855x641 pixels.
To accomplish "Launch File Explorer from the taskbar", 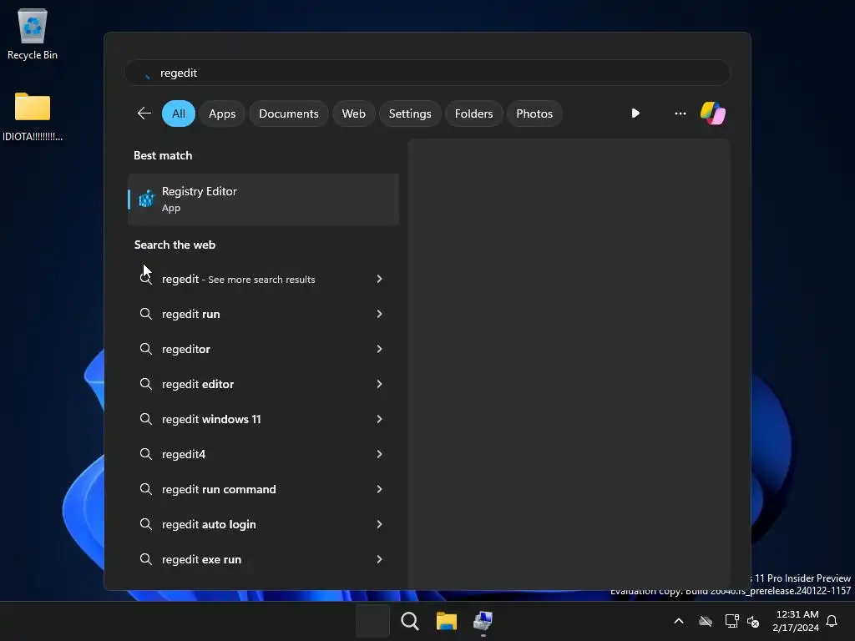I will click(x=446, y=621).
